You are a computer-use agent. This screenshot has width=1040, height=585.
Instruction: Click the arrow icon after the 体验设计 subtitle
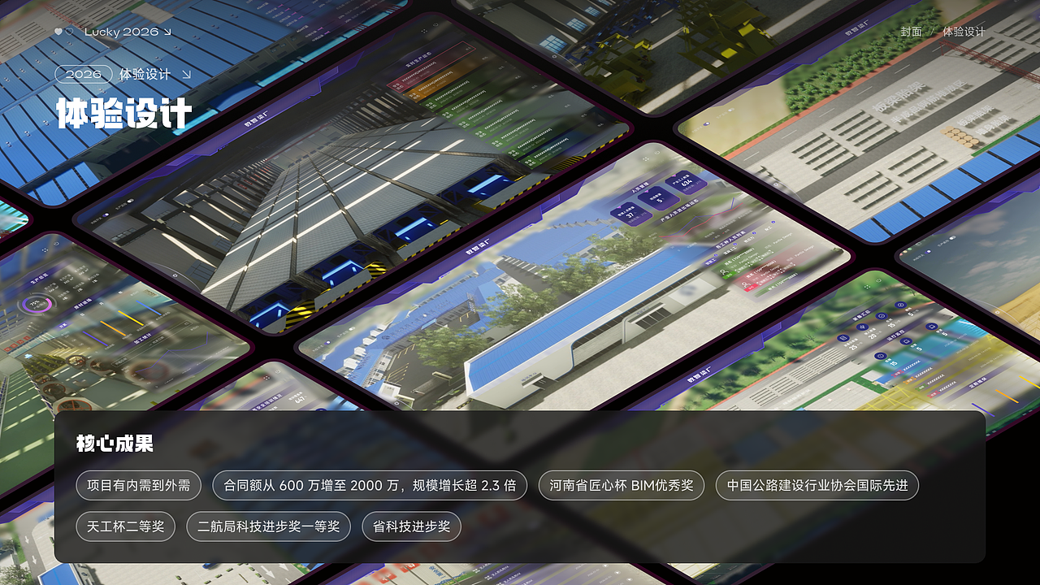point(187,74)
